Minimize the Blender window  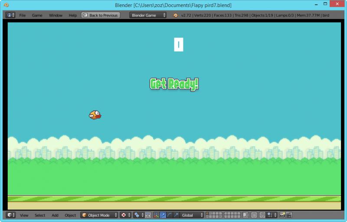[316, 4]
